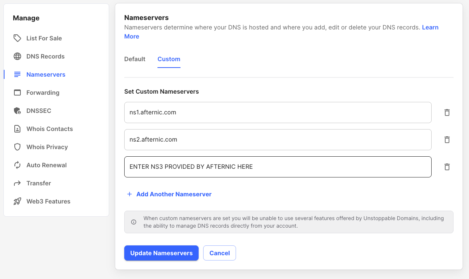Click the DNSSEC shield lock icon
469x279 pixels.
pos(17,111)
